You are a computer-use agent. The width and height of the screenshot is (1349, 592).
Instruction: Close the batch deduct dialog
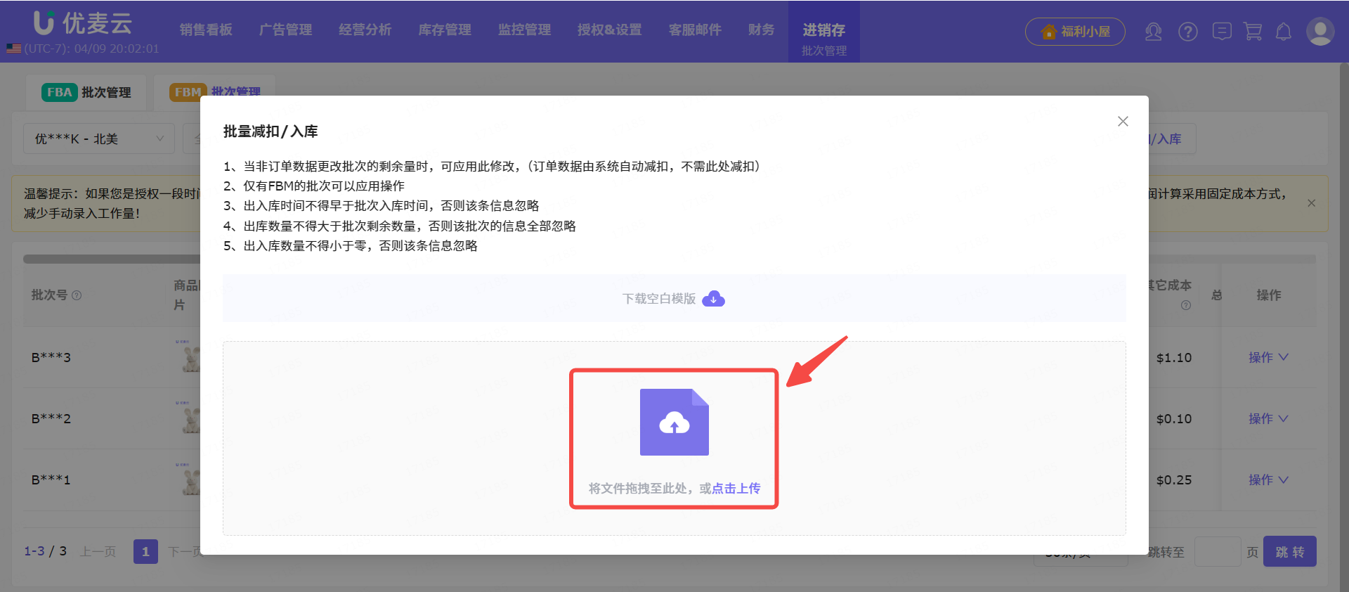1123,122
